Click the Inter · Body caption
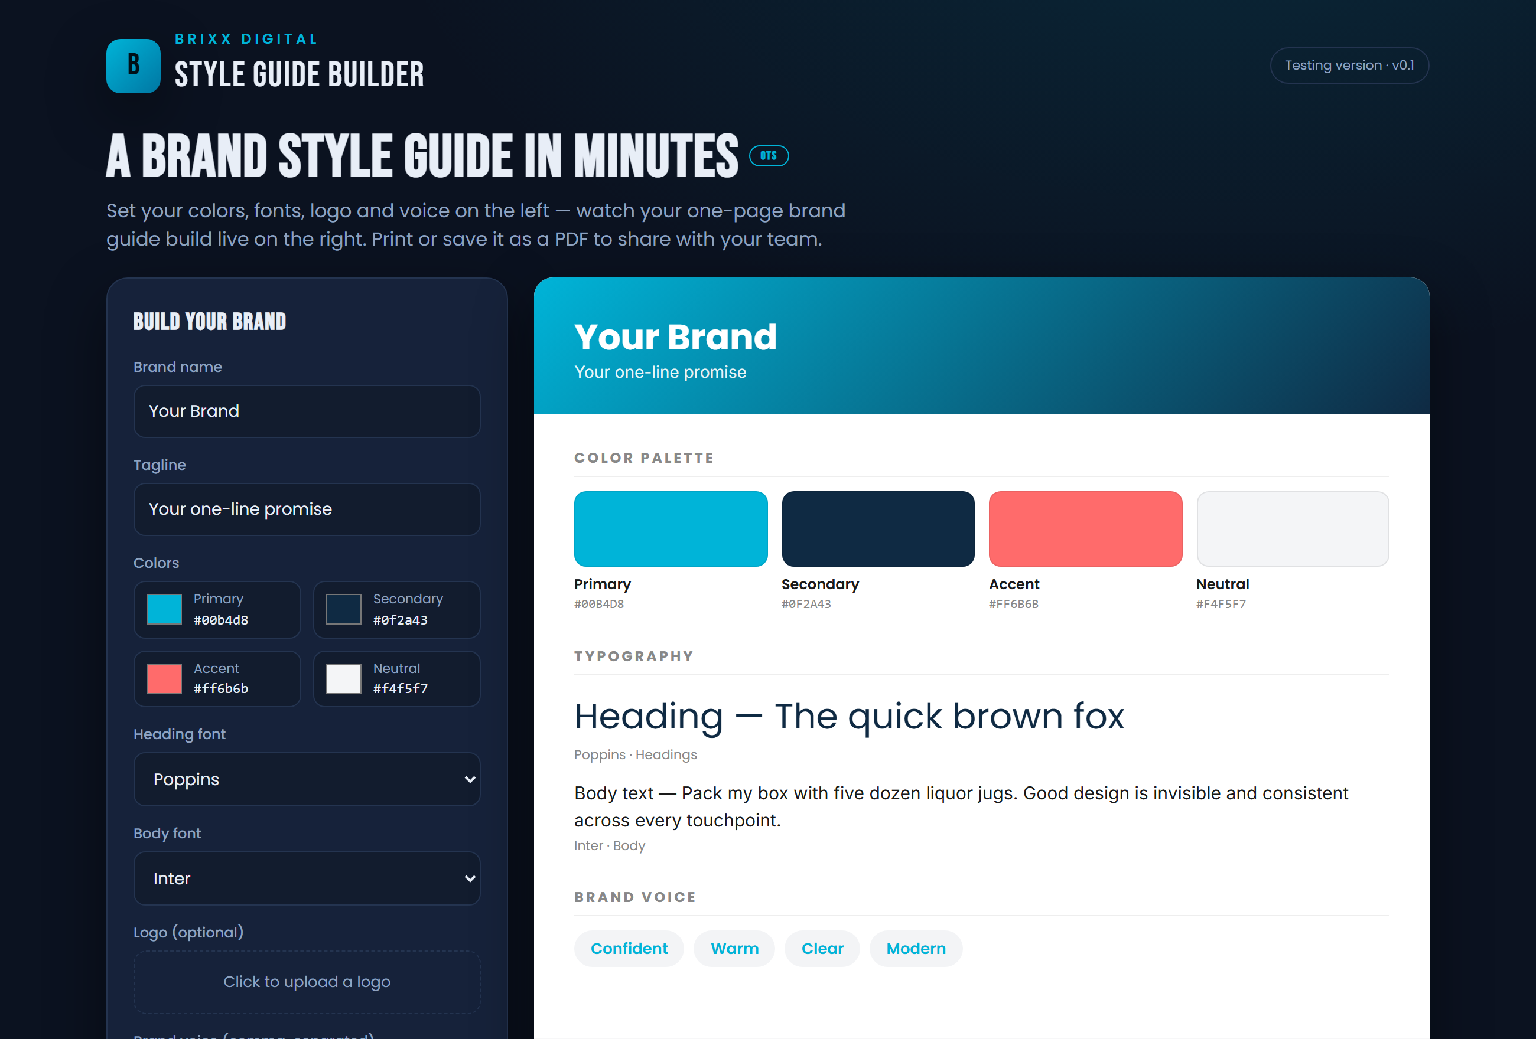This screenshot has width=1536, height=1039. (x=609, y=845)
